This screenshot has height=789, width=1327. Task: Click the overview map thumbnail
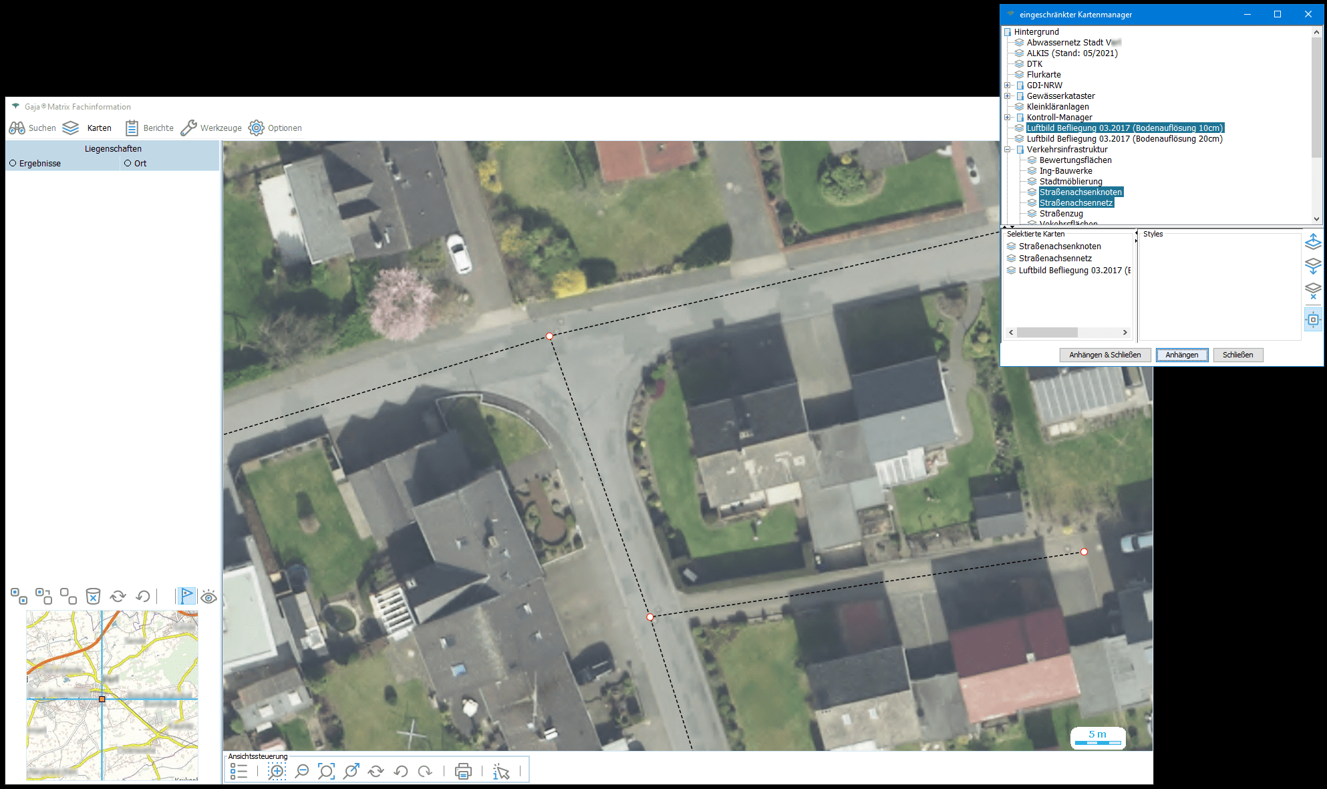click(x=112, y=695)
